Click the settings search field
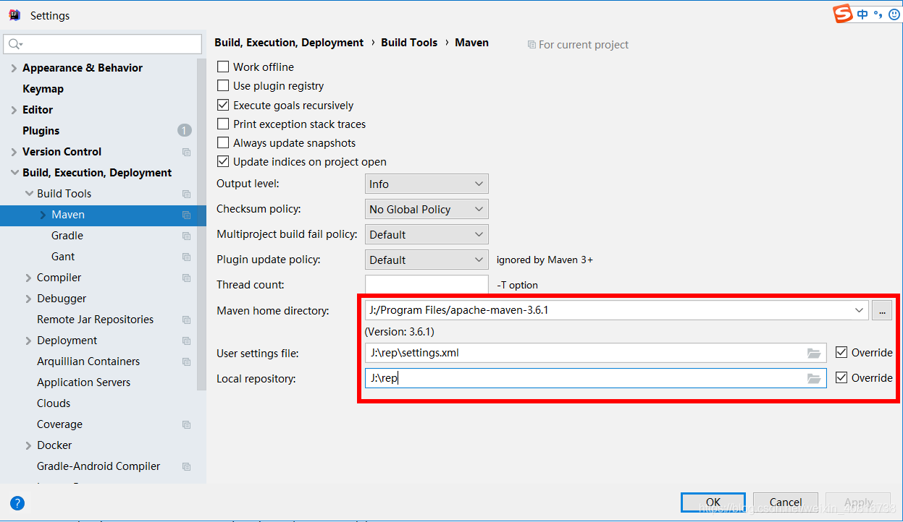Image resolution: width=903 pixels, height=522 pixels. point(103,44)
